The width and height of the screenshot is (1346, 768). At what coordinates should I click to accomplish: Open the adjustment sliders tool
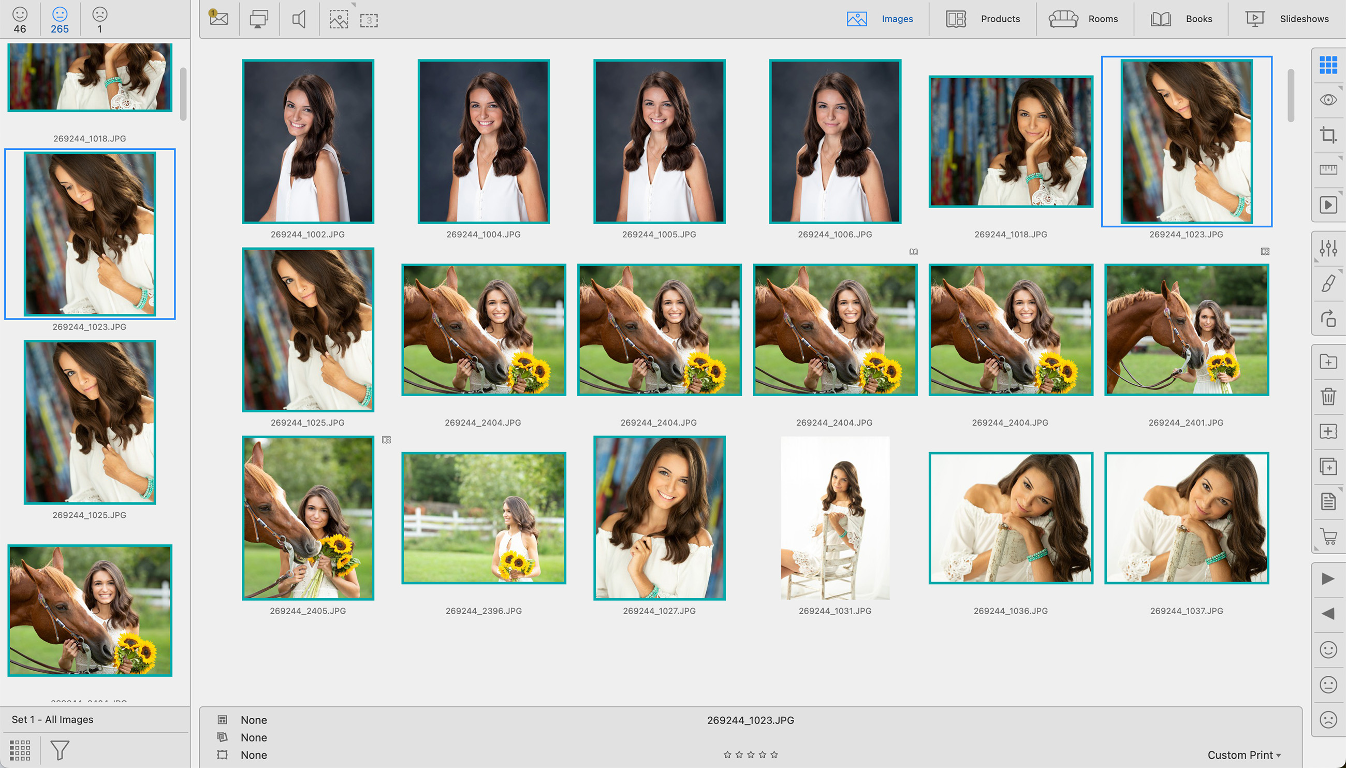1328,248
